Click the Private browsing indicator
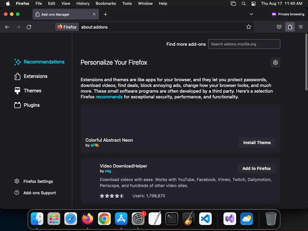This screenshot has height=231, width=308. [288, 14]
